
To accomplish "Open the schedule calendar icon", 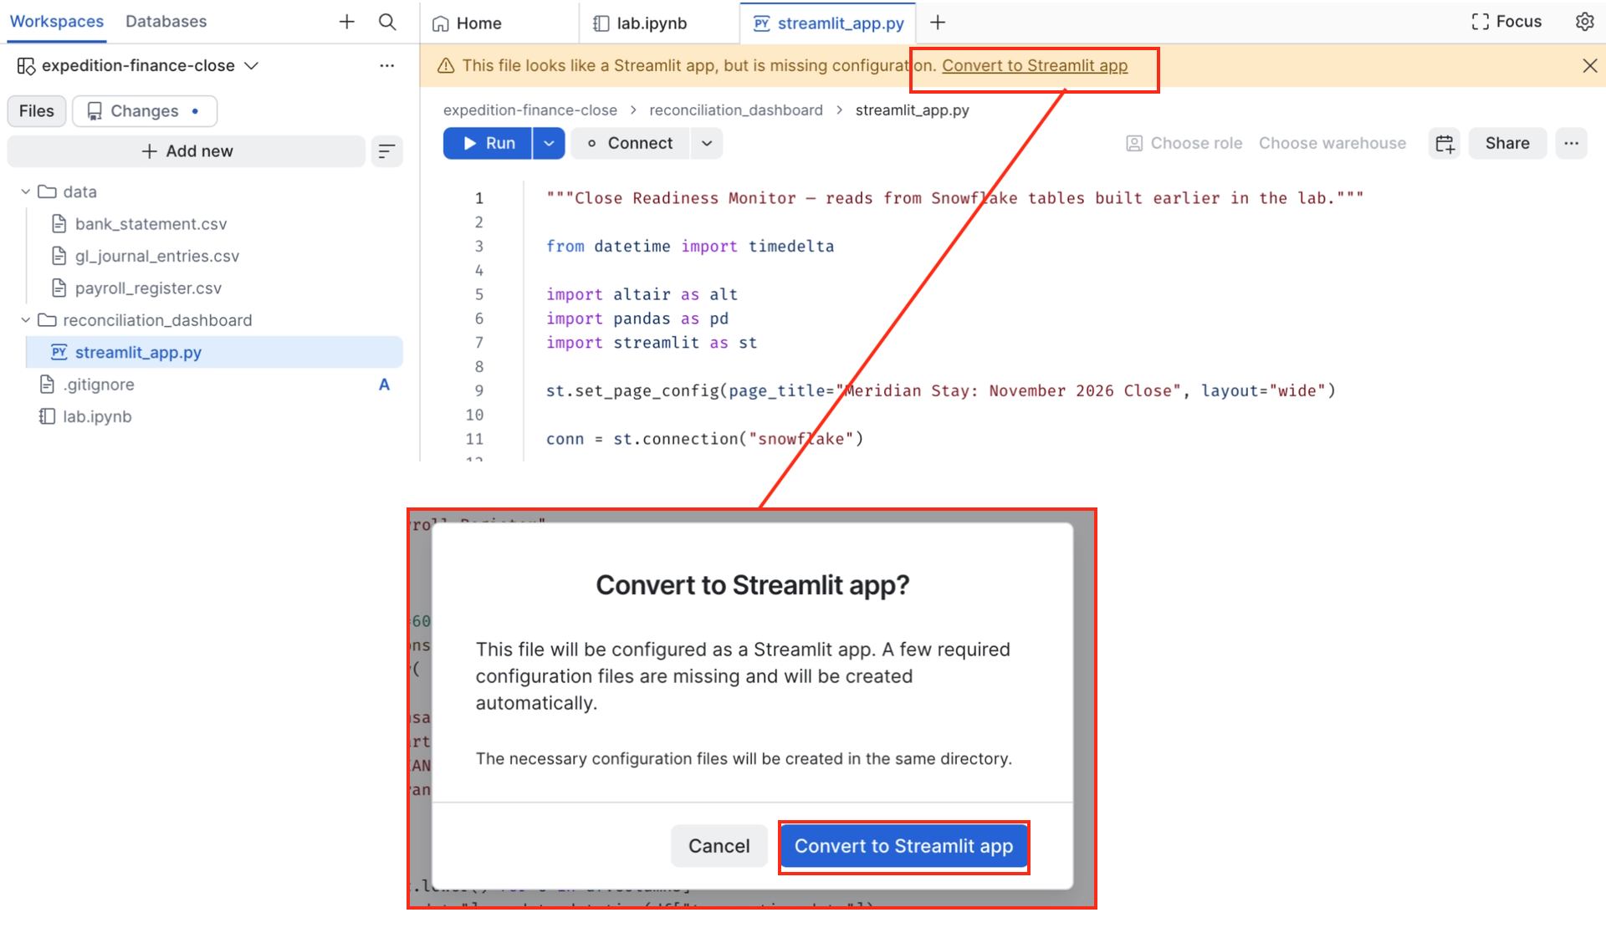I will (1445, 143).
